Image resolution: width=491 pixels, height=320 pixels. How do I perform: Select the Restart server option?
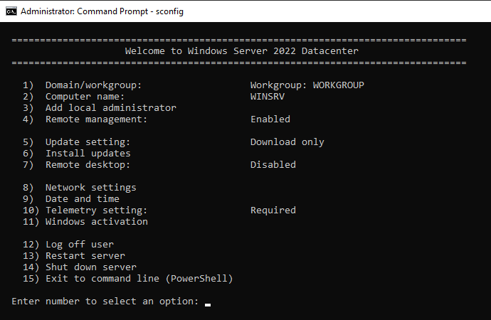coord(85,256)
